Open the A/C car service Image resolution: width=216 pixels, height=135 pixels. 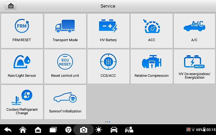[194, 31]
